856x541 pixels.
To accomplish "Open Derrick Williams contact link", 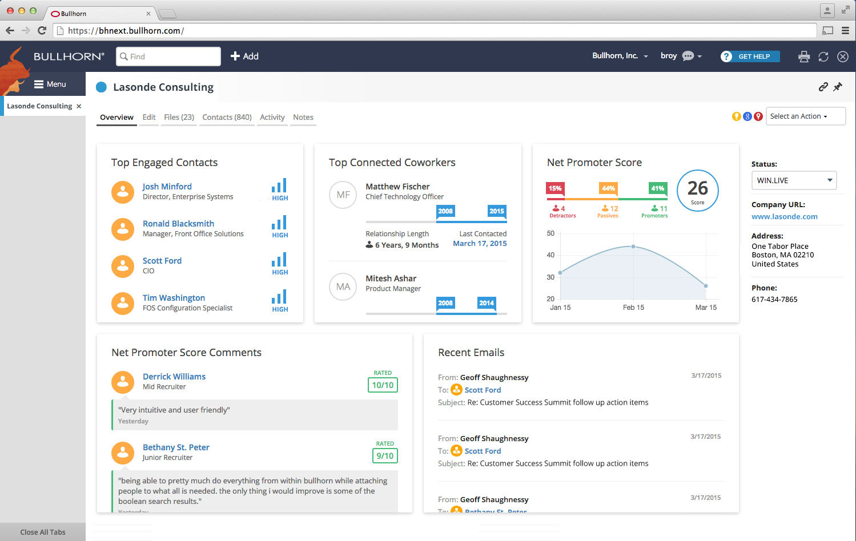I will [174, 376].
